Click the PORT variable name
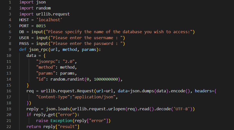The height and width of the screenshot is (130, 234). (24, 26)
